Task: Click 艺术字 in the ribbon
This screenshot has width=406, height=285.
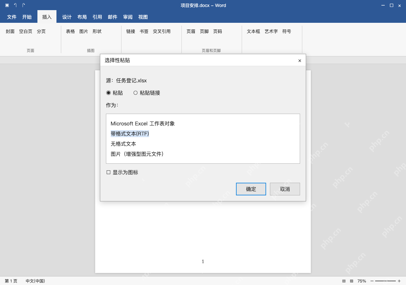Action: [x=271, y=31]
